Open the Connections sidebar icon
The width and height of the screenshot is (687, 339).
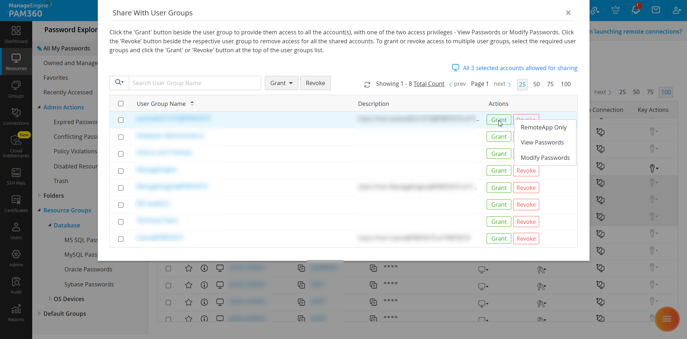(16, 116)
